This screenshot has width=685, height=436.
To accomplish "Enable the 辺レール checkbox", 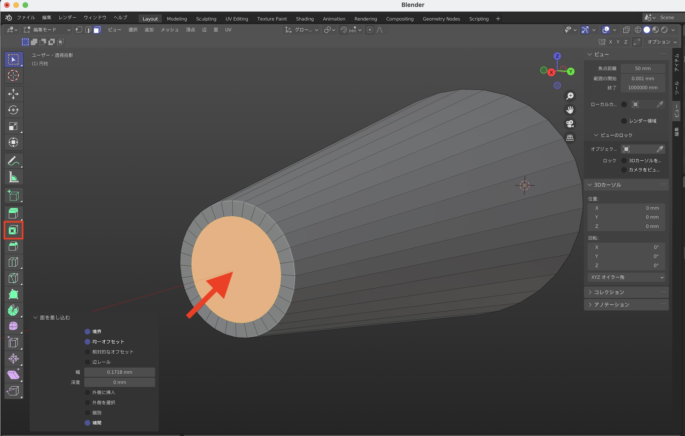I will point(88,362).
